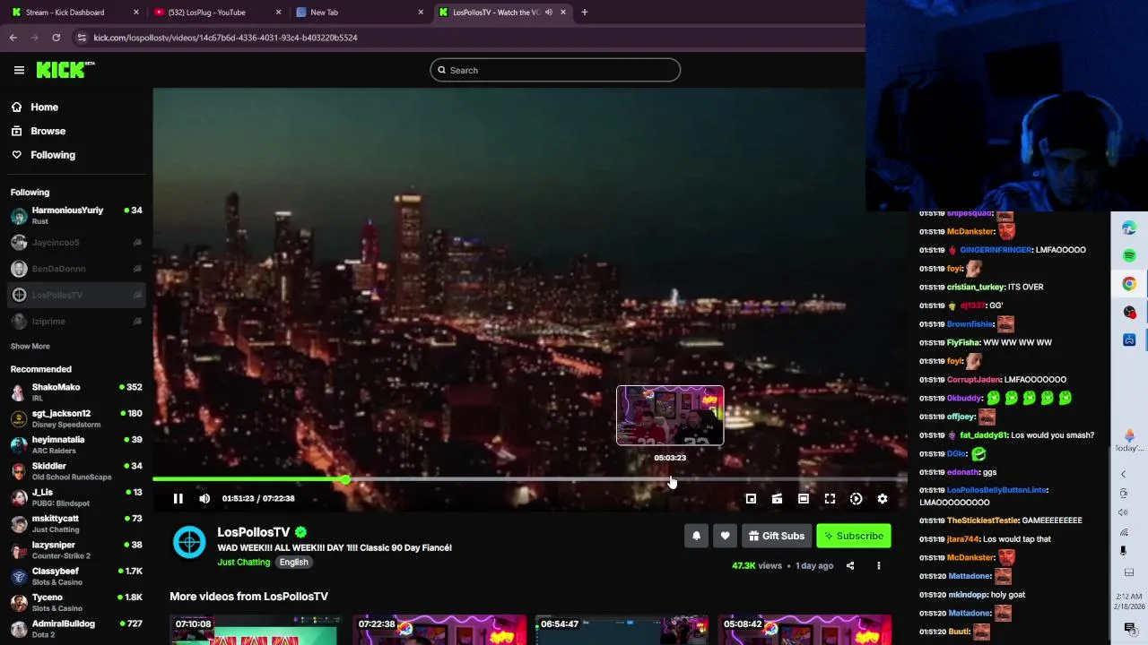Focus the Search field
Viewport: 1148px width, 645px height.
[x=555, y=70]
